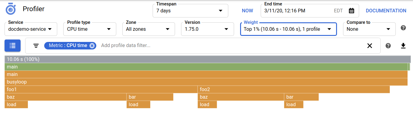Open the Timespan 7 days dropdown
This screenshot has height=114, width=413.
click(190, 11)
